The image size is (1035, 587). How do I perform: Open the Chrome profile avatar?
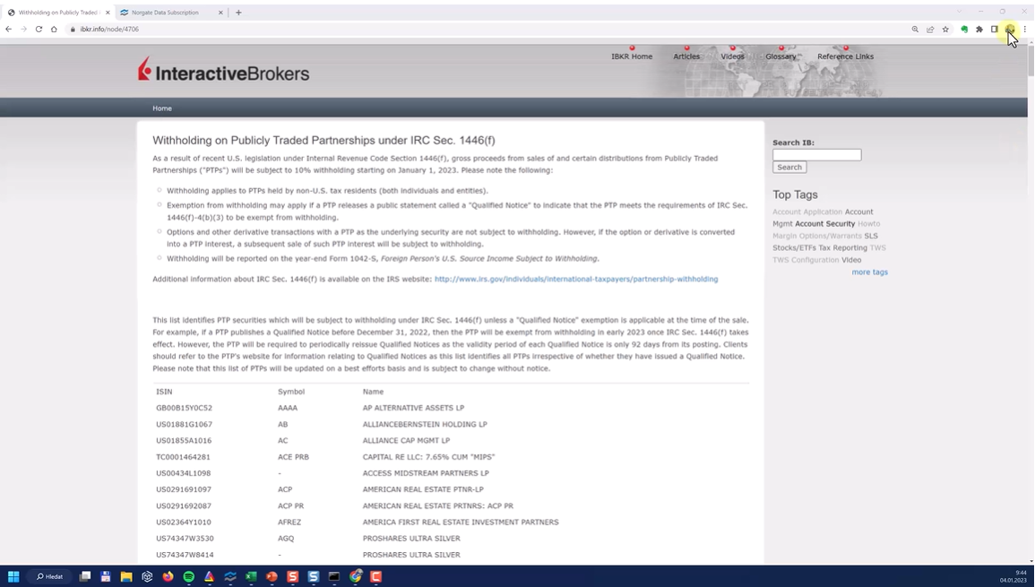tap(1010, 29)
